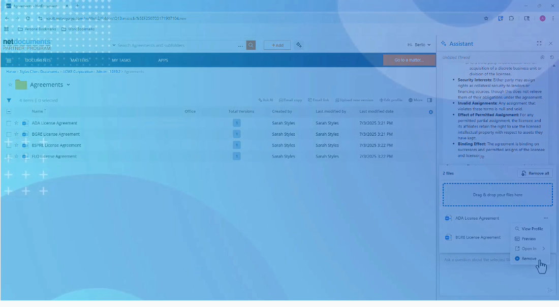Open options menu for ADA License Agreement file
This screenshot has height=307, width=559.
546,218
